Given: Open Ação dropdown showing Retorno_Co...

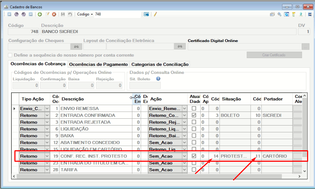Looking at the screenshot, I should point(184,115).
